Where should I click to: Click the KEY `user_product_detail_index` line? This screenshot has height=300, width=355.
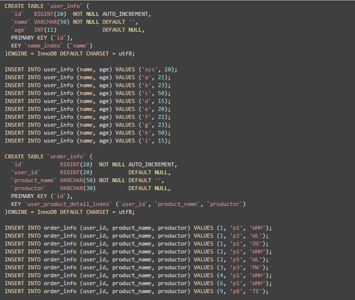pos(128,204)
